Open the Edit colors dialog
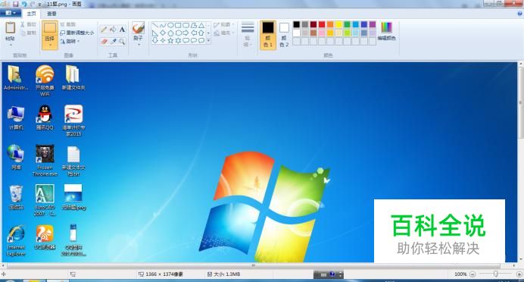524x282 pixels. point(386,31)
